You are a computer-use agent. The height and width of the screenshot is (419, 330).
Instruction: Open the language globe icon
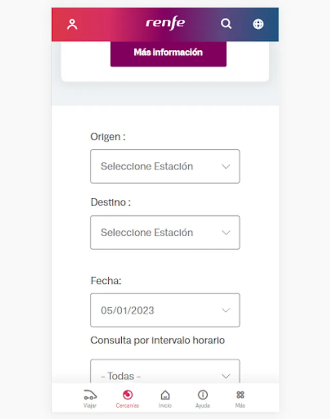[258, 24]
